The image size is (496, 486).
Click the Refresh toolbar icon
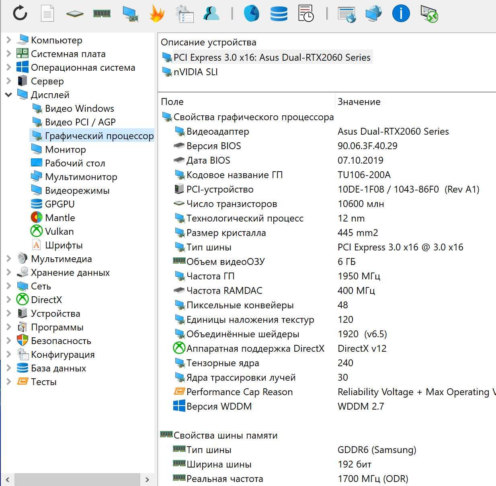pos(20,13)
